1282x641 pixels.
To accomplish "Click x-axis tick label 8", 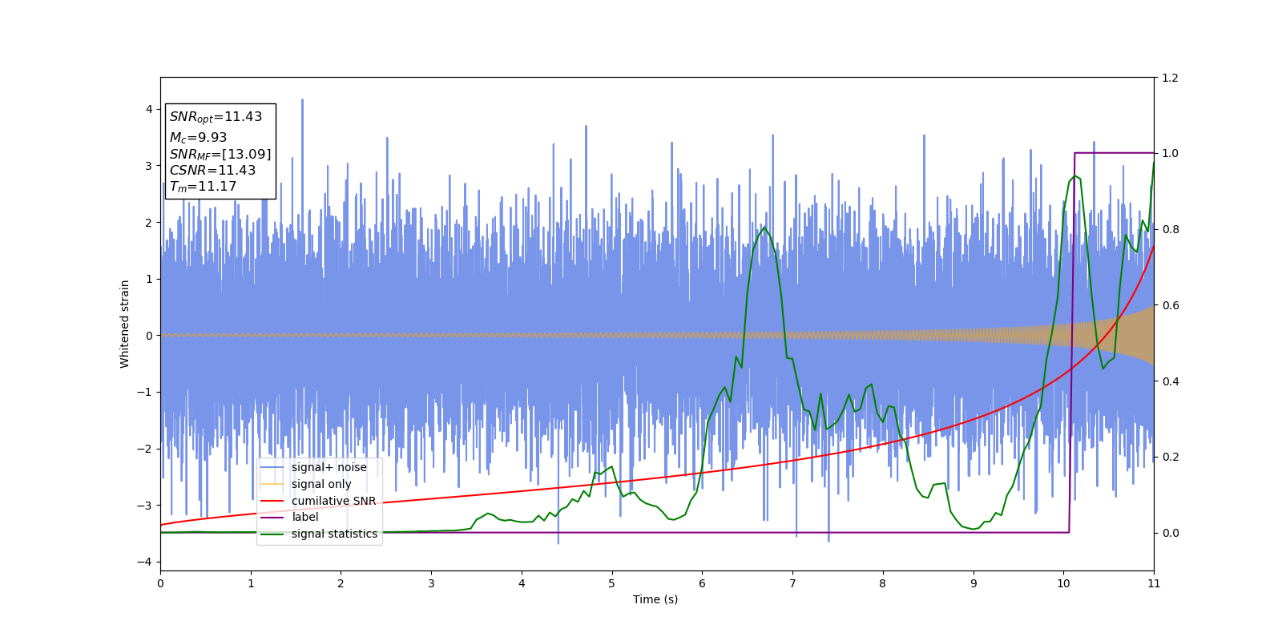I will [x=883, y=583].
